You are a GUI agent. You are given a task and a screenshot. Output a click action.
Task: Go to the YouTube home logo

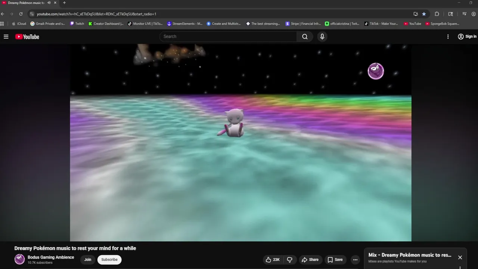click(x=27, y=37)
